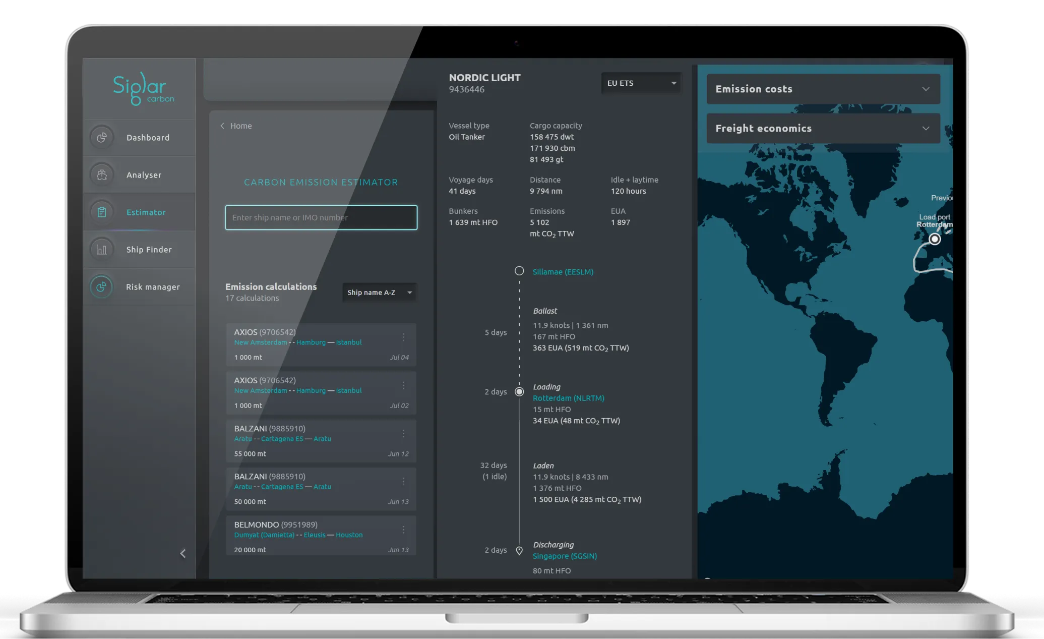Viewport: 1044px width, 639px height.
Task: Expand the Freight economics panel
Action: click(x=823, y=128)
